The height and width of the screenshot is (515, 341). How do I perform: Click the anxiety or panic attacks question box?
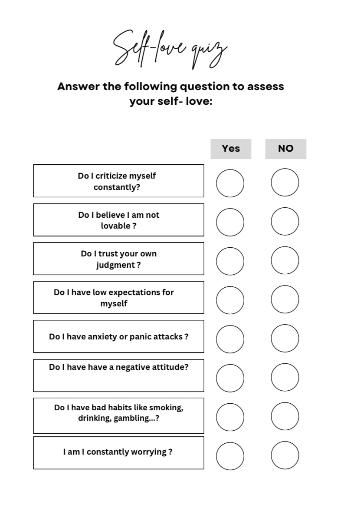(118, 336)
